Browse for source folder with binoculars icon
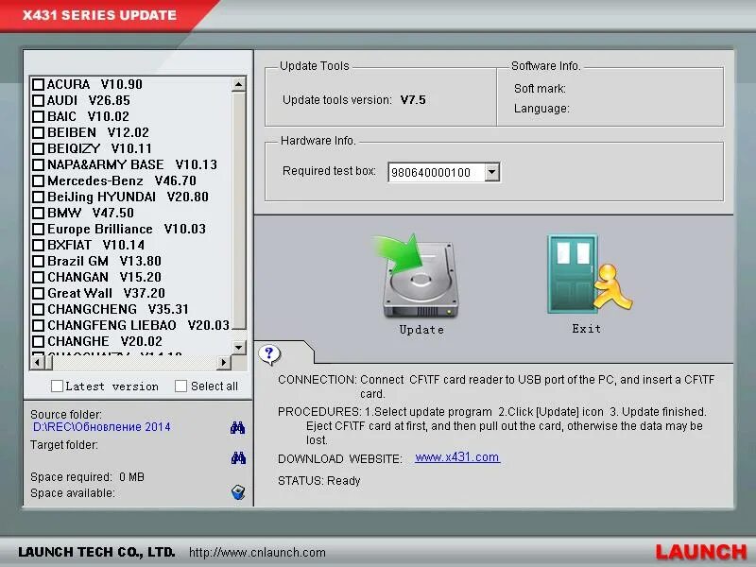The width and height of the screenshot is (756, 567). (x=238, y=427)
